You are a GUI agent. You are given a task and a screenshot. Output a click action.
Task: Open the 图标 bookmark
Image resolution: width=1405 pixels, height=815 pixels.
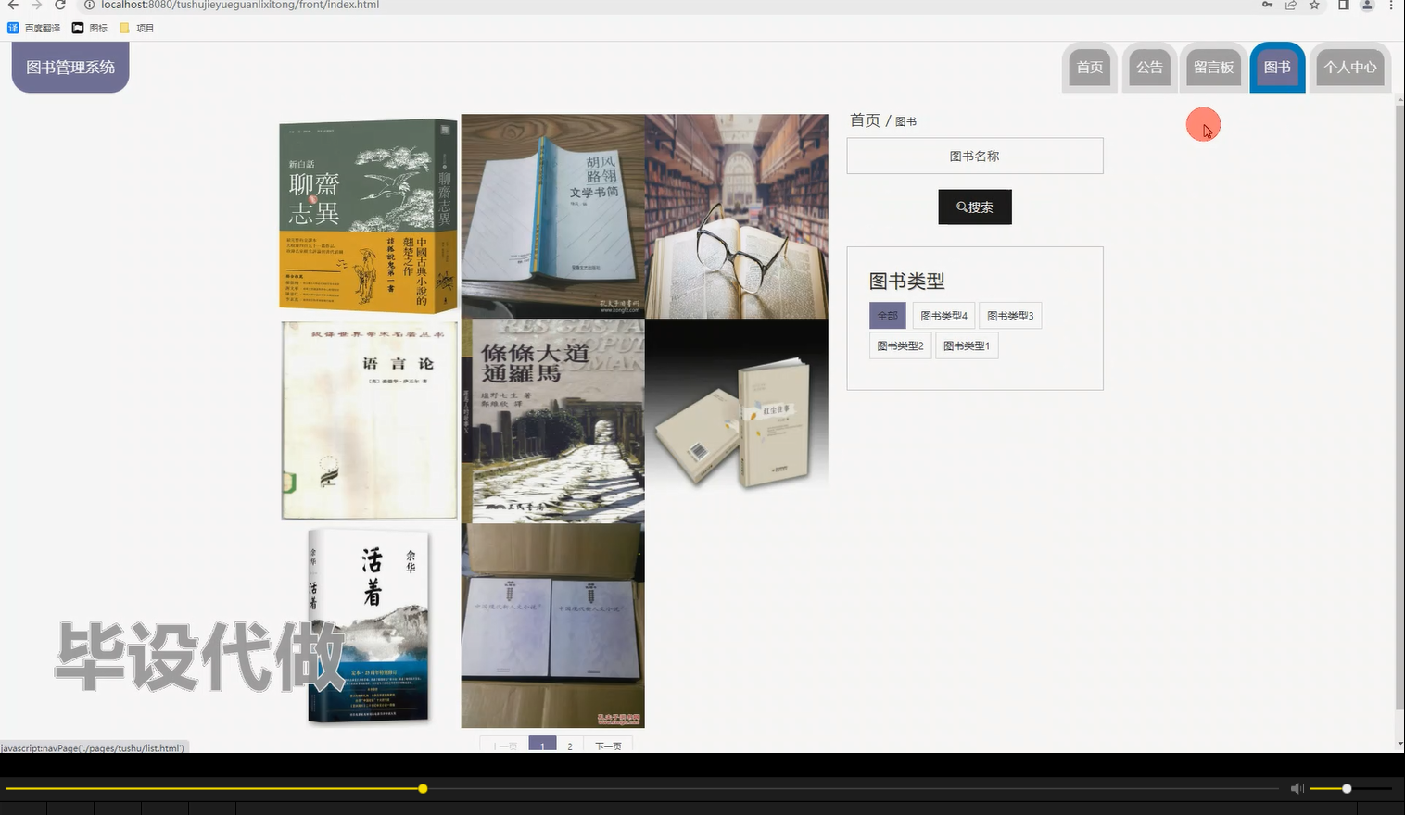(x=90, y=28)
